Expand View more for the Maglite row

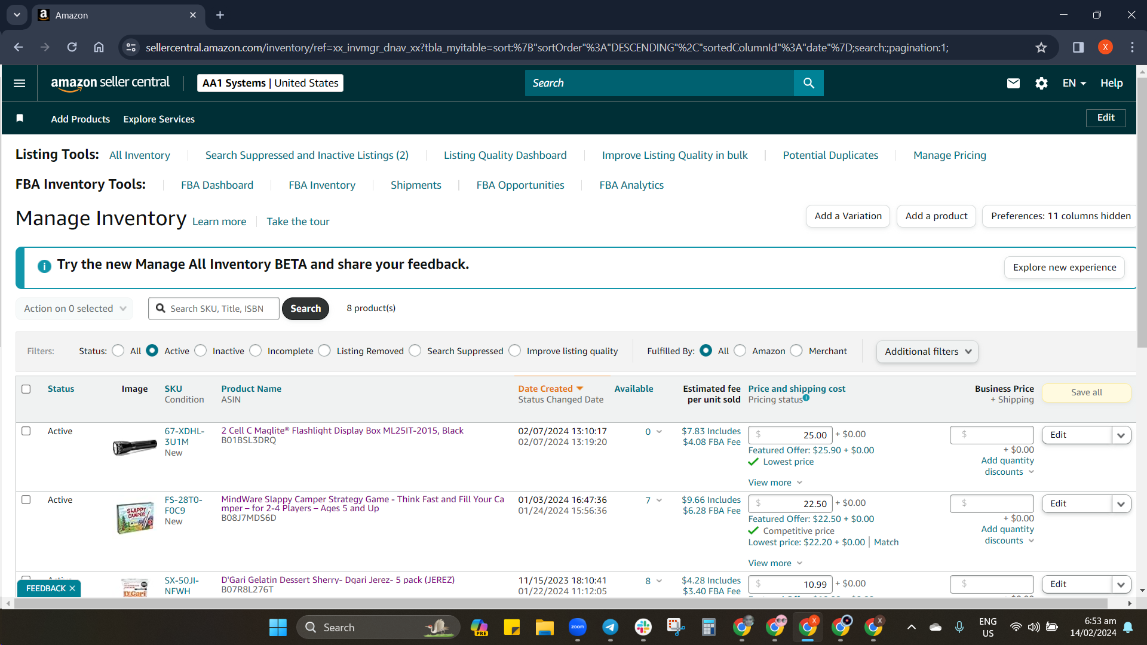coord(775,483)
